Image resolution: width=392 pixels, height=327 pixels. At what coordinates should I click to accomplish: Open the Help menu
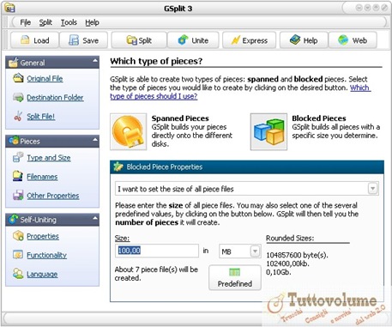coord(92,22)
